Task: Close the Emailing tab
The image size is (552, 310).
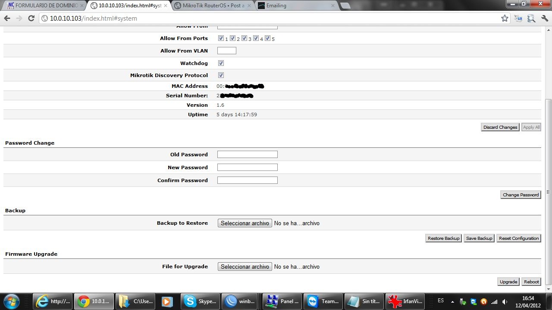Action: tap(332, 6)
